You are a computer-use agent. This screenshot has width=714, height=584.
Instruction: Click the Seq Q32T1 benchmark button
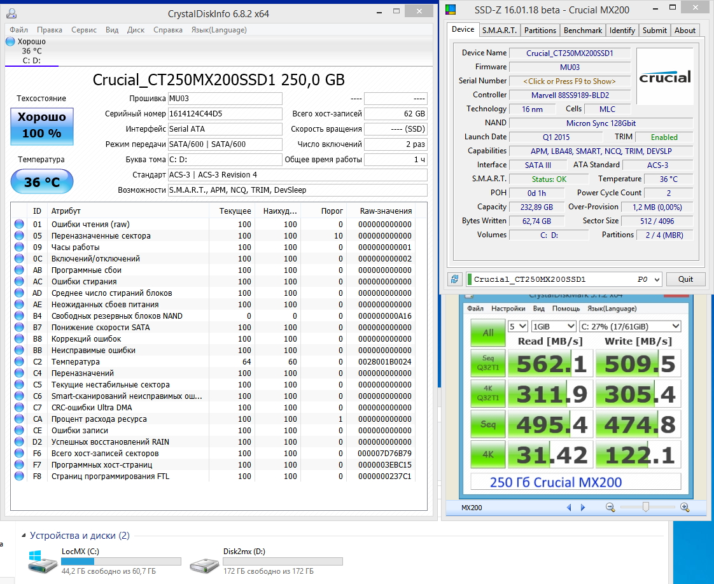[487, 363]
